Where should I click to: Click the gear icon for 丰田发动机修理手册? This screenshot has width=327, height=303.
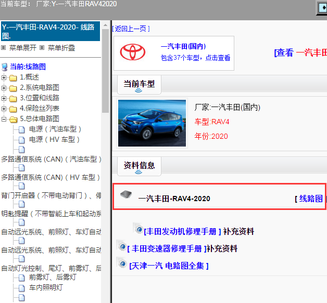click(138, 228)
